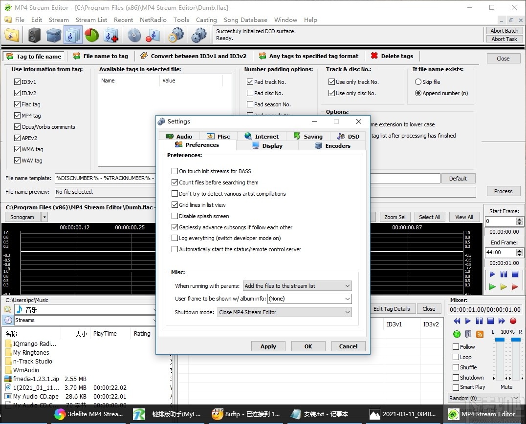Click the speaker icon in the toolbar
This screenshot has width=526, height=424.
(33, 35)
